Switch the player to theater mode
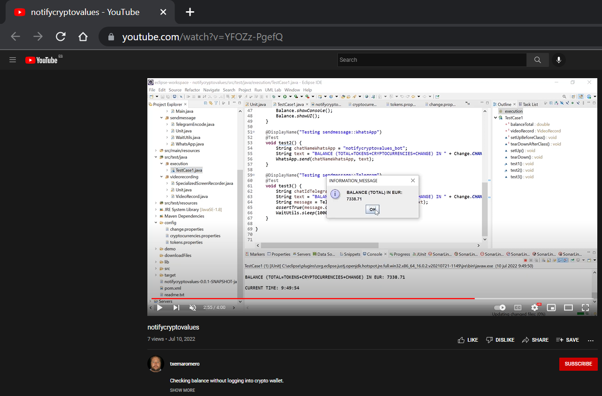This screenshot has height=396, width=602. point(568,308)
